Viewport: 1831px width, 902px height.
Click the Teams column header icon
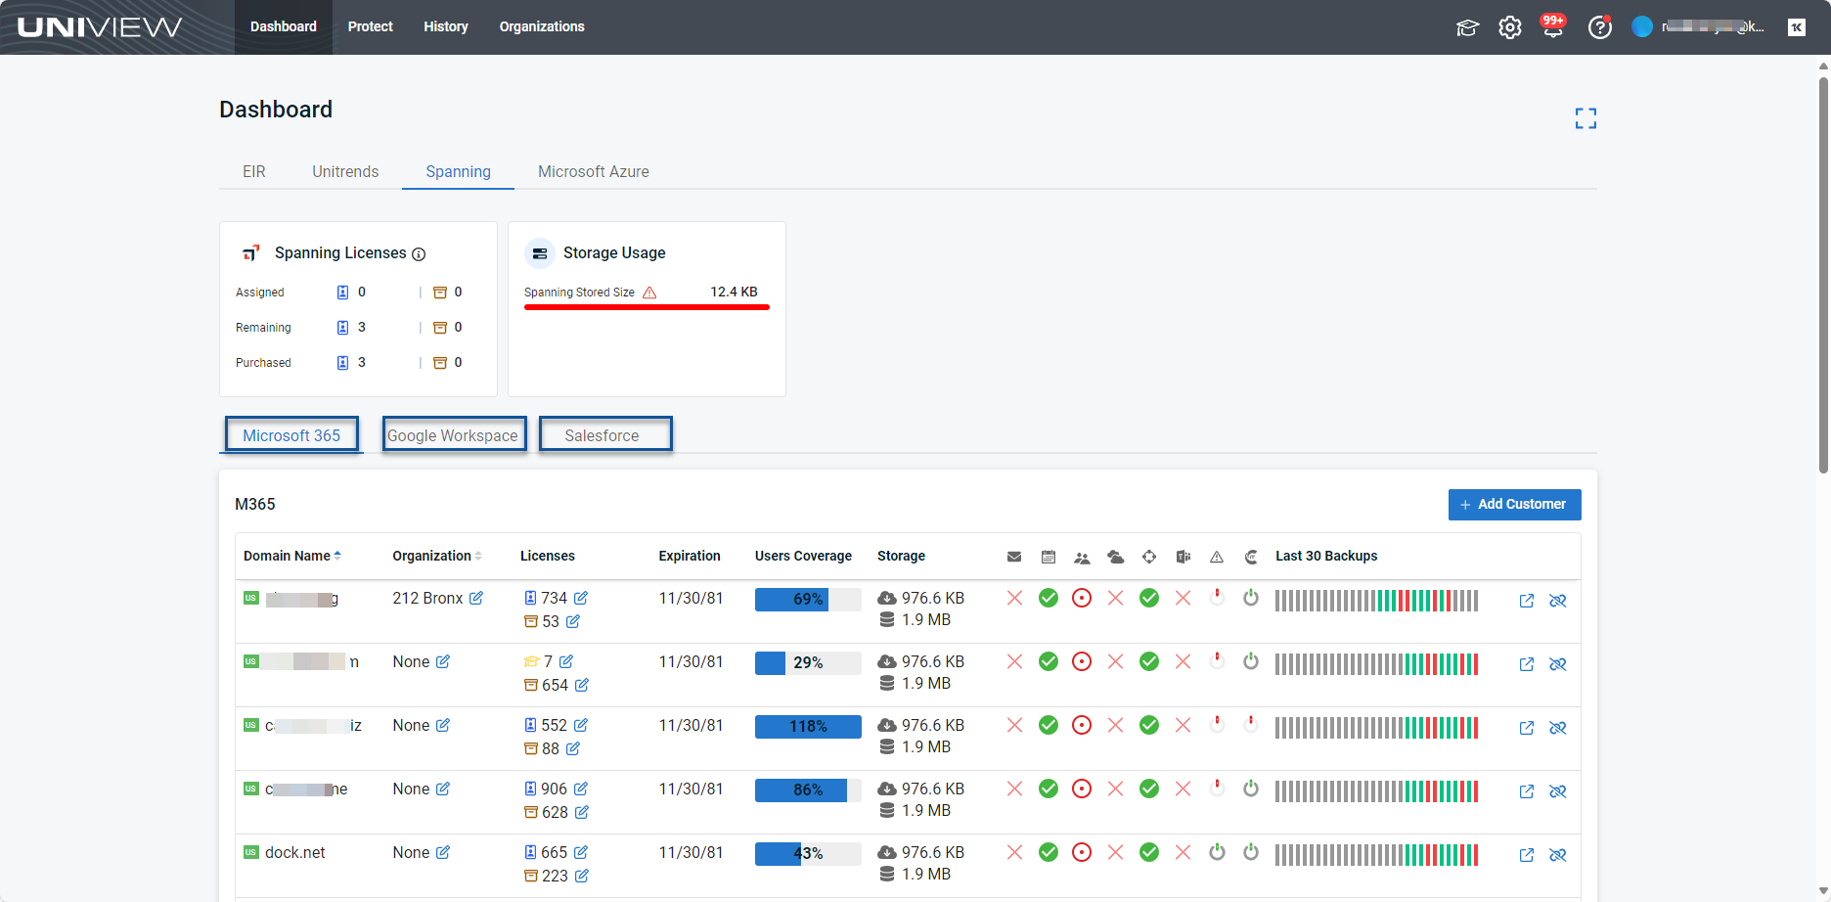click(1183, 557)
